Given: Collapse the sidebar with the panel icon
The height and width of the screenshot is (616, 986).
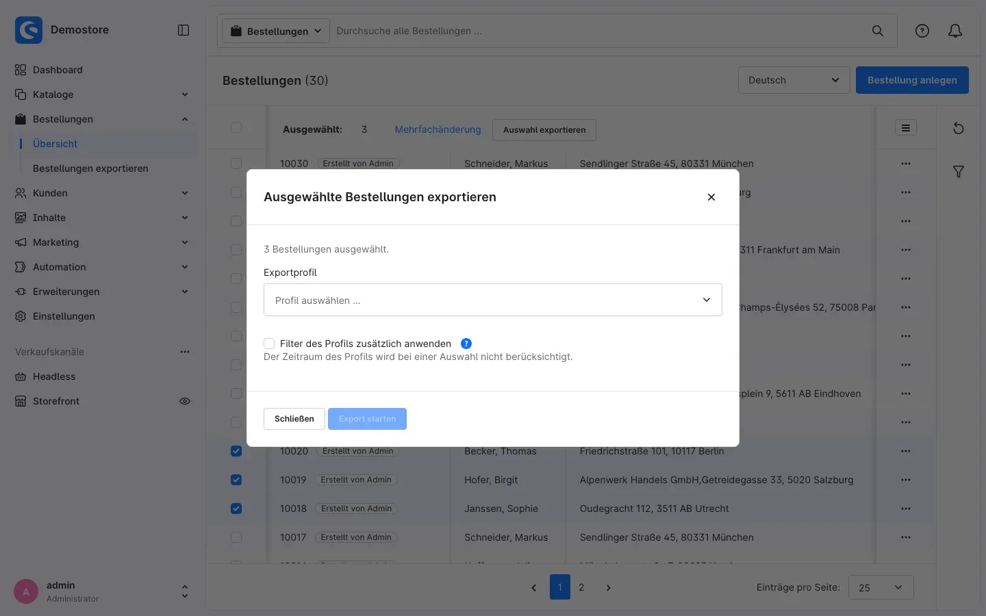Looking at the screenshot, I should click(184, 30).
